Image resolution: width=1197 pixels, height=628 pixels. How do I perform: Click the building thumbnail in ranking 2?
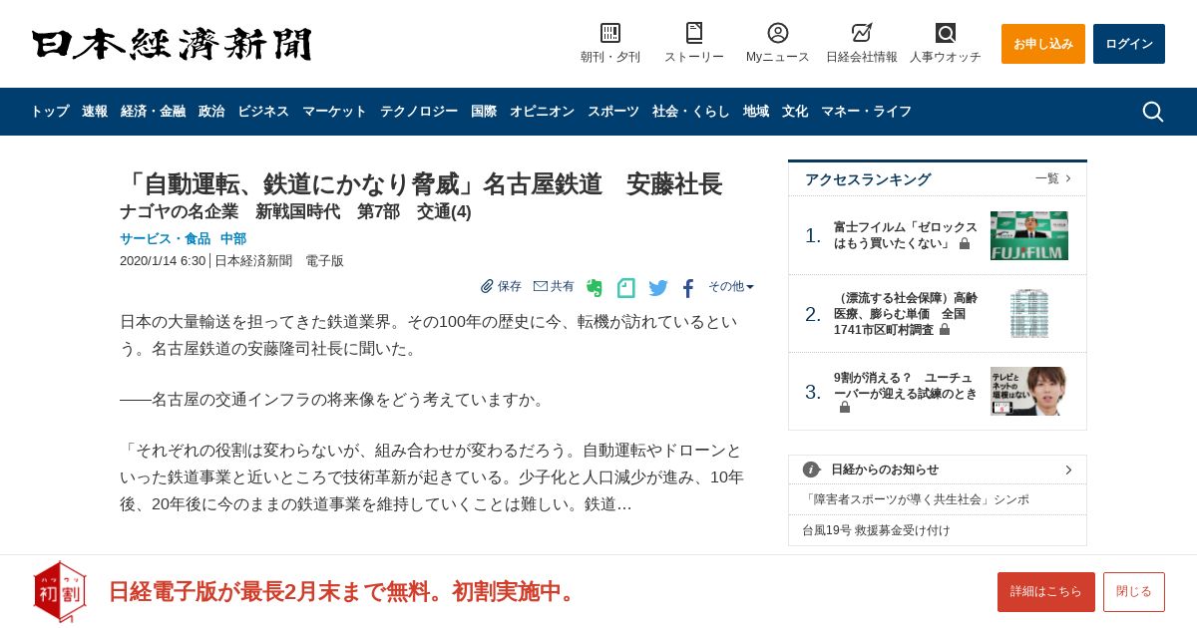click(1029, 314)
